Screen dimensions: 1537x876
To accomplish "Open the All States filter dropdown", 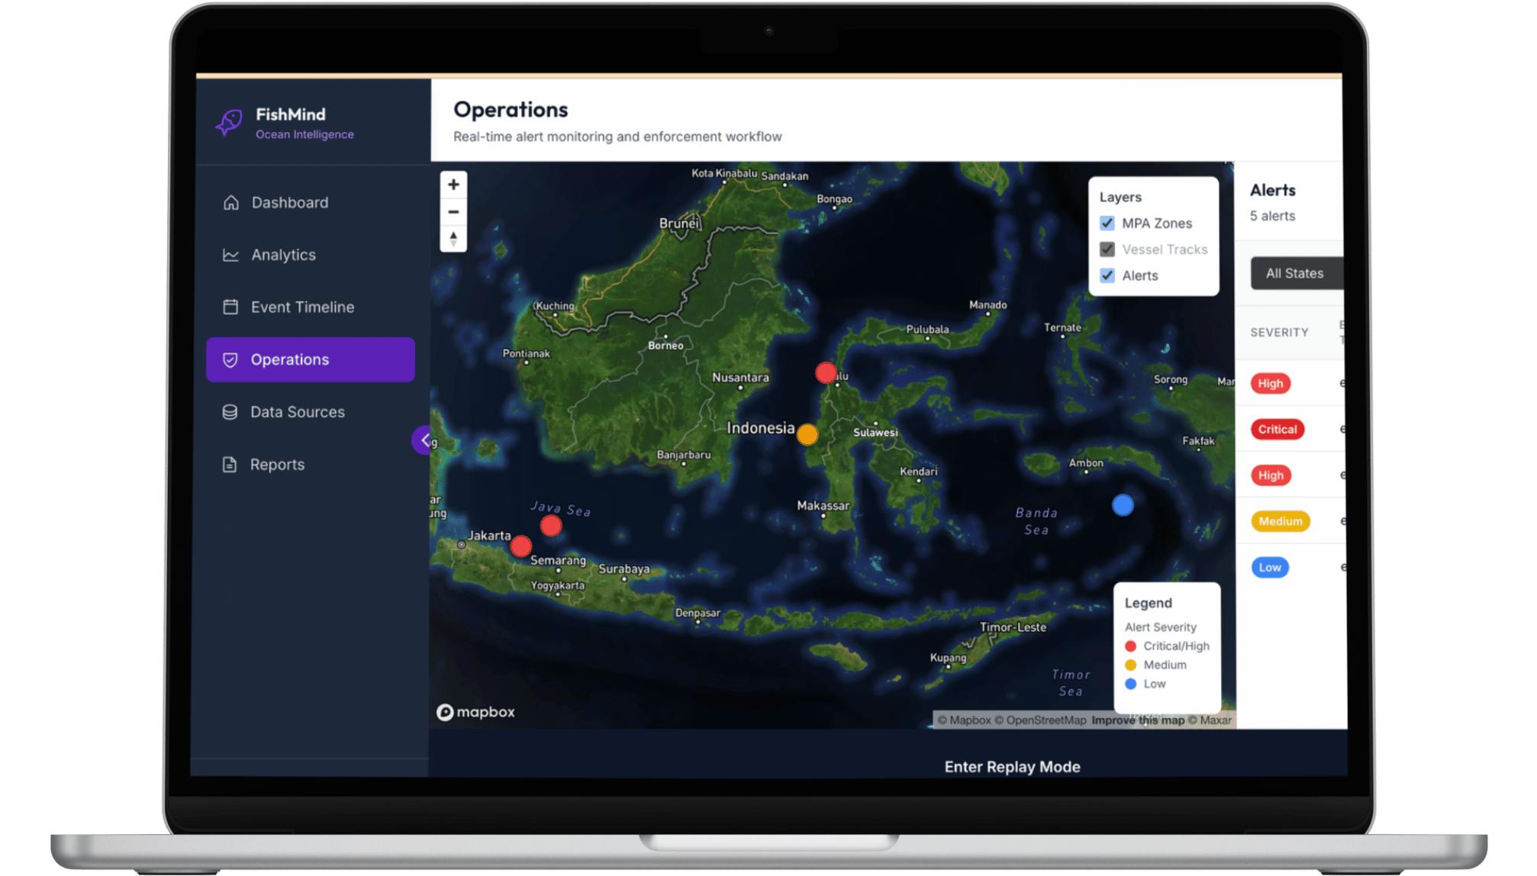I will [1295, 273].
